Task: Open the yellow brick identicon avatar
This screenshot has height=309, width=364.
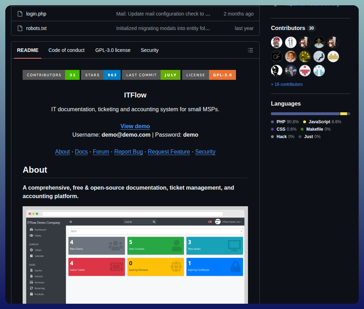Action: pyautogui.click(x=333, y=57)
